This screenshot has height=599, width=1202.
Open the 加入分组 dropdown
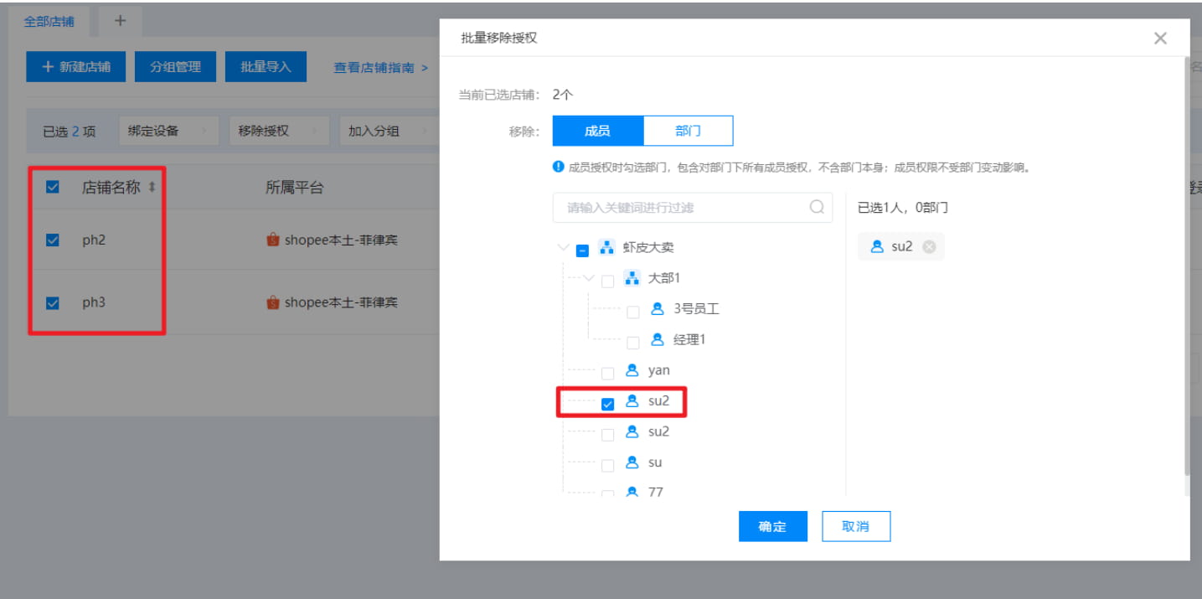[x=389, y=131]
